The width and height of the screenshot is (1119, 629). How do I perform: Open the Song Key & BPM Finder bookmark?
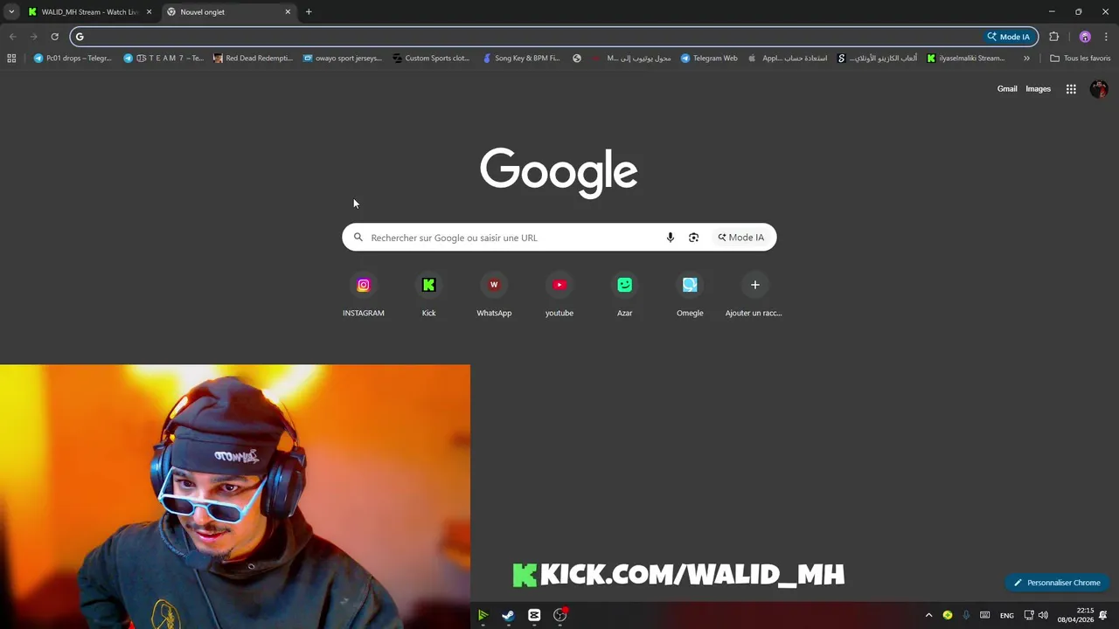(522, 59)
